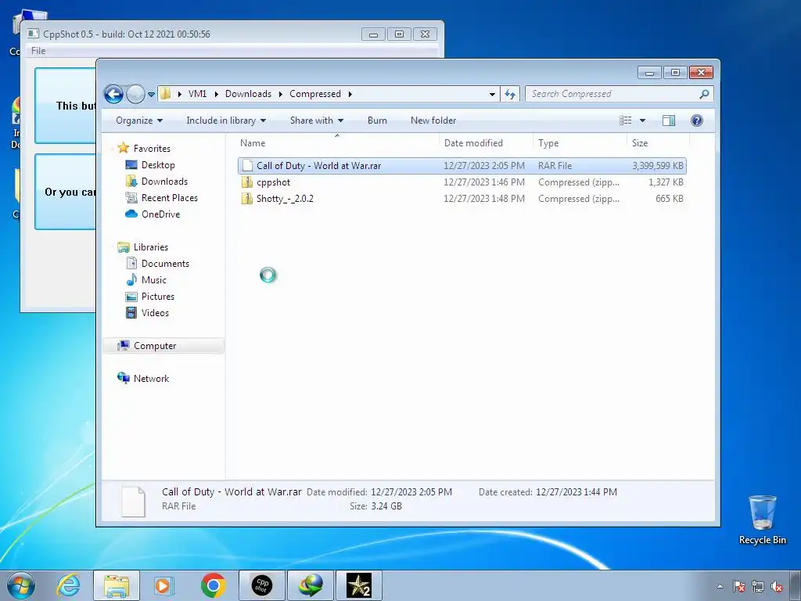Open the star game icon in taskbar
This screenshot has height=601, width=801.
tap(358, 585)
